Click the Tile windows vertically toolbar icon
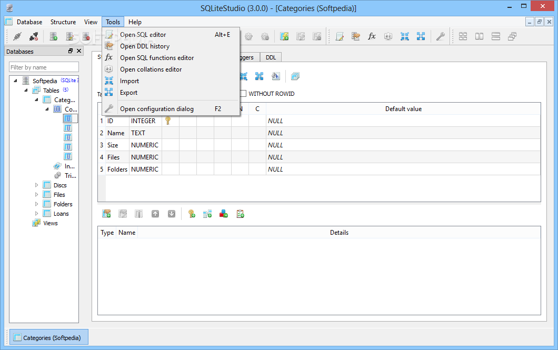Image resolution: width=558 pixels, height=350 pixels. [496, 36]
